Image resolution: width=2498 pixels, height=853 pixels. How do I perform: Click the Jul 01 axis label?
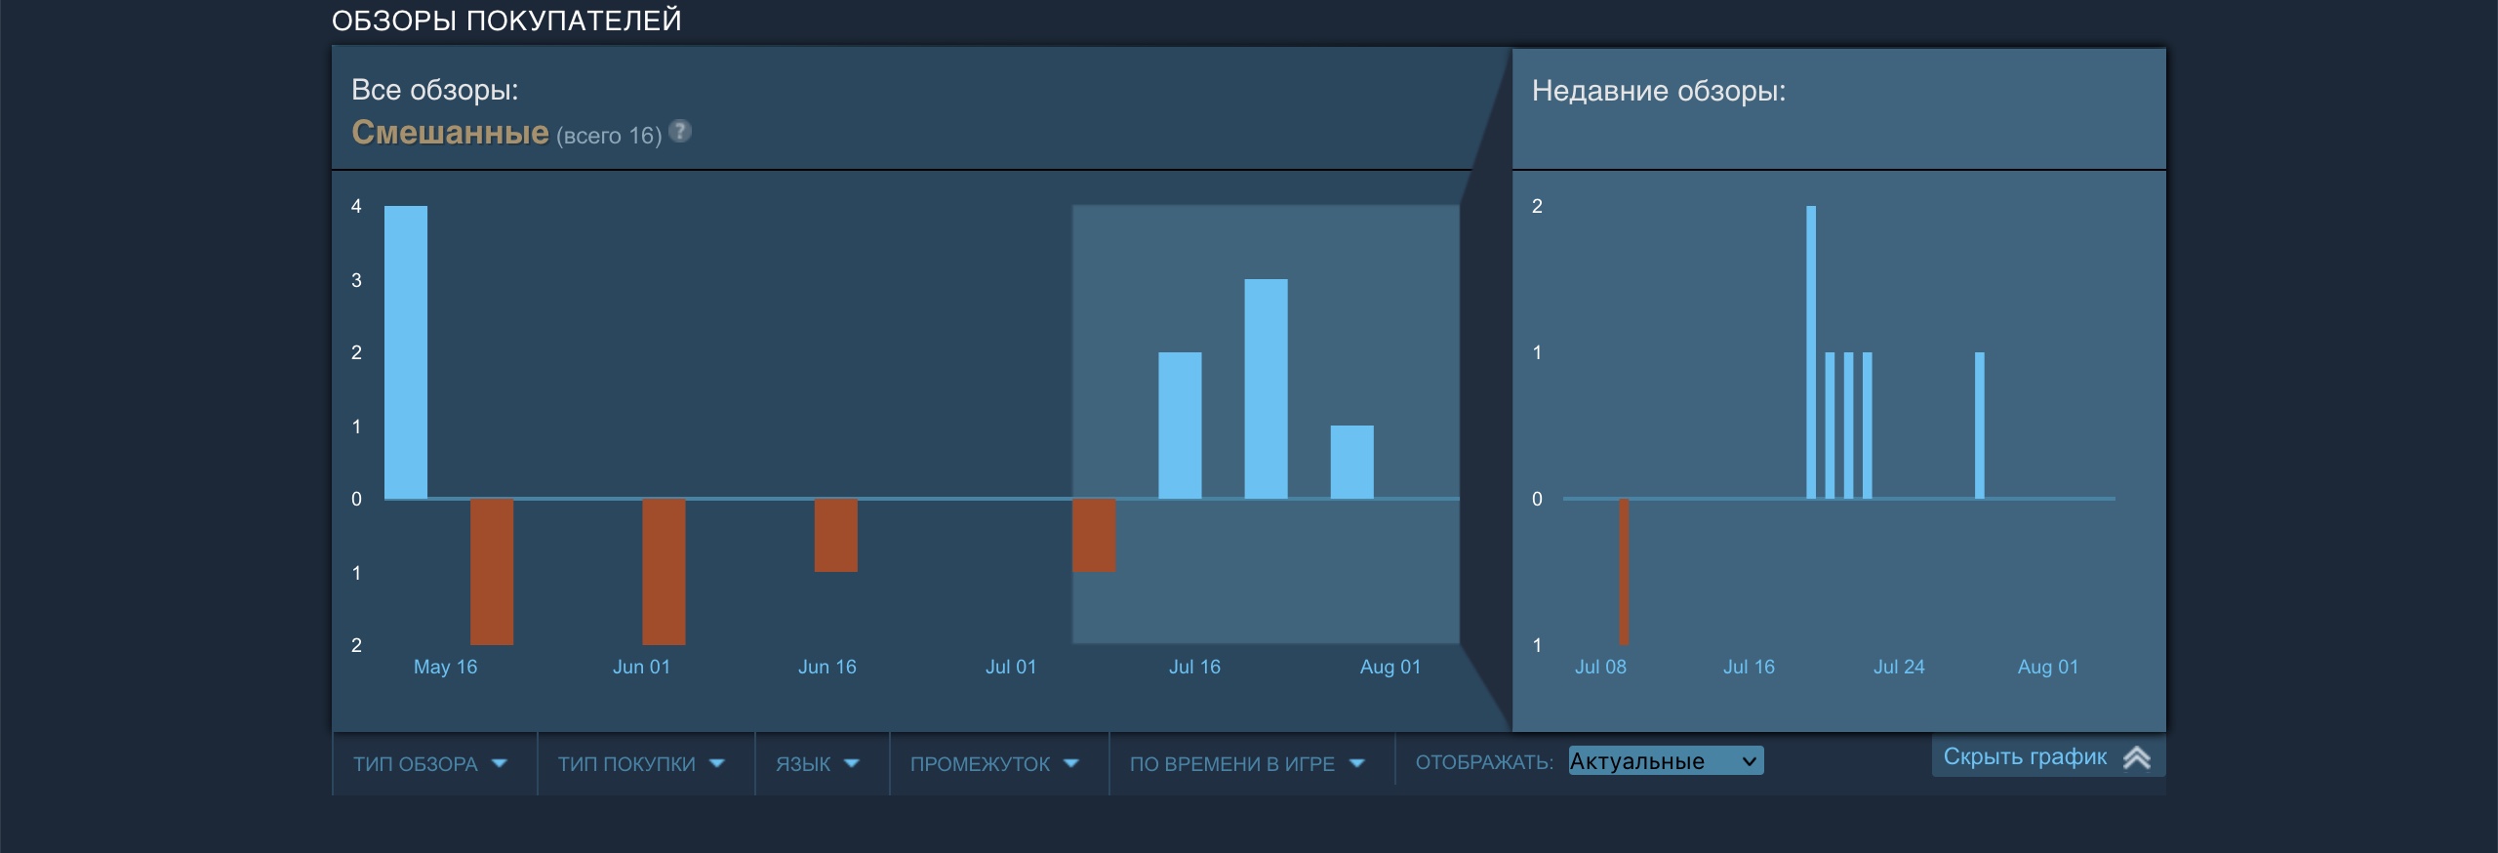[1010, 667]
